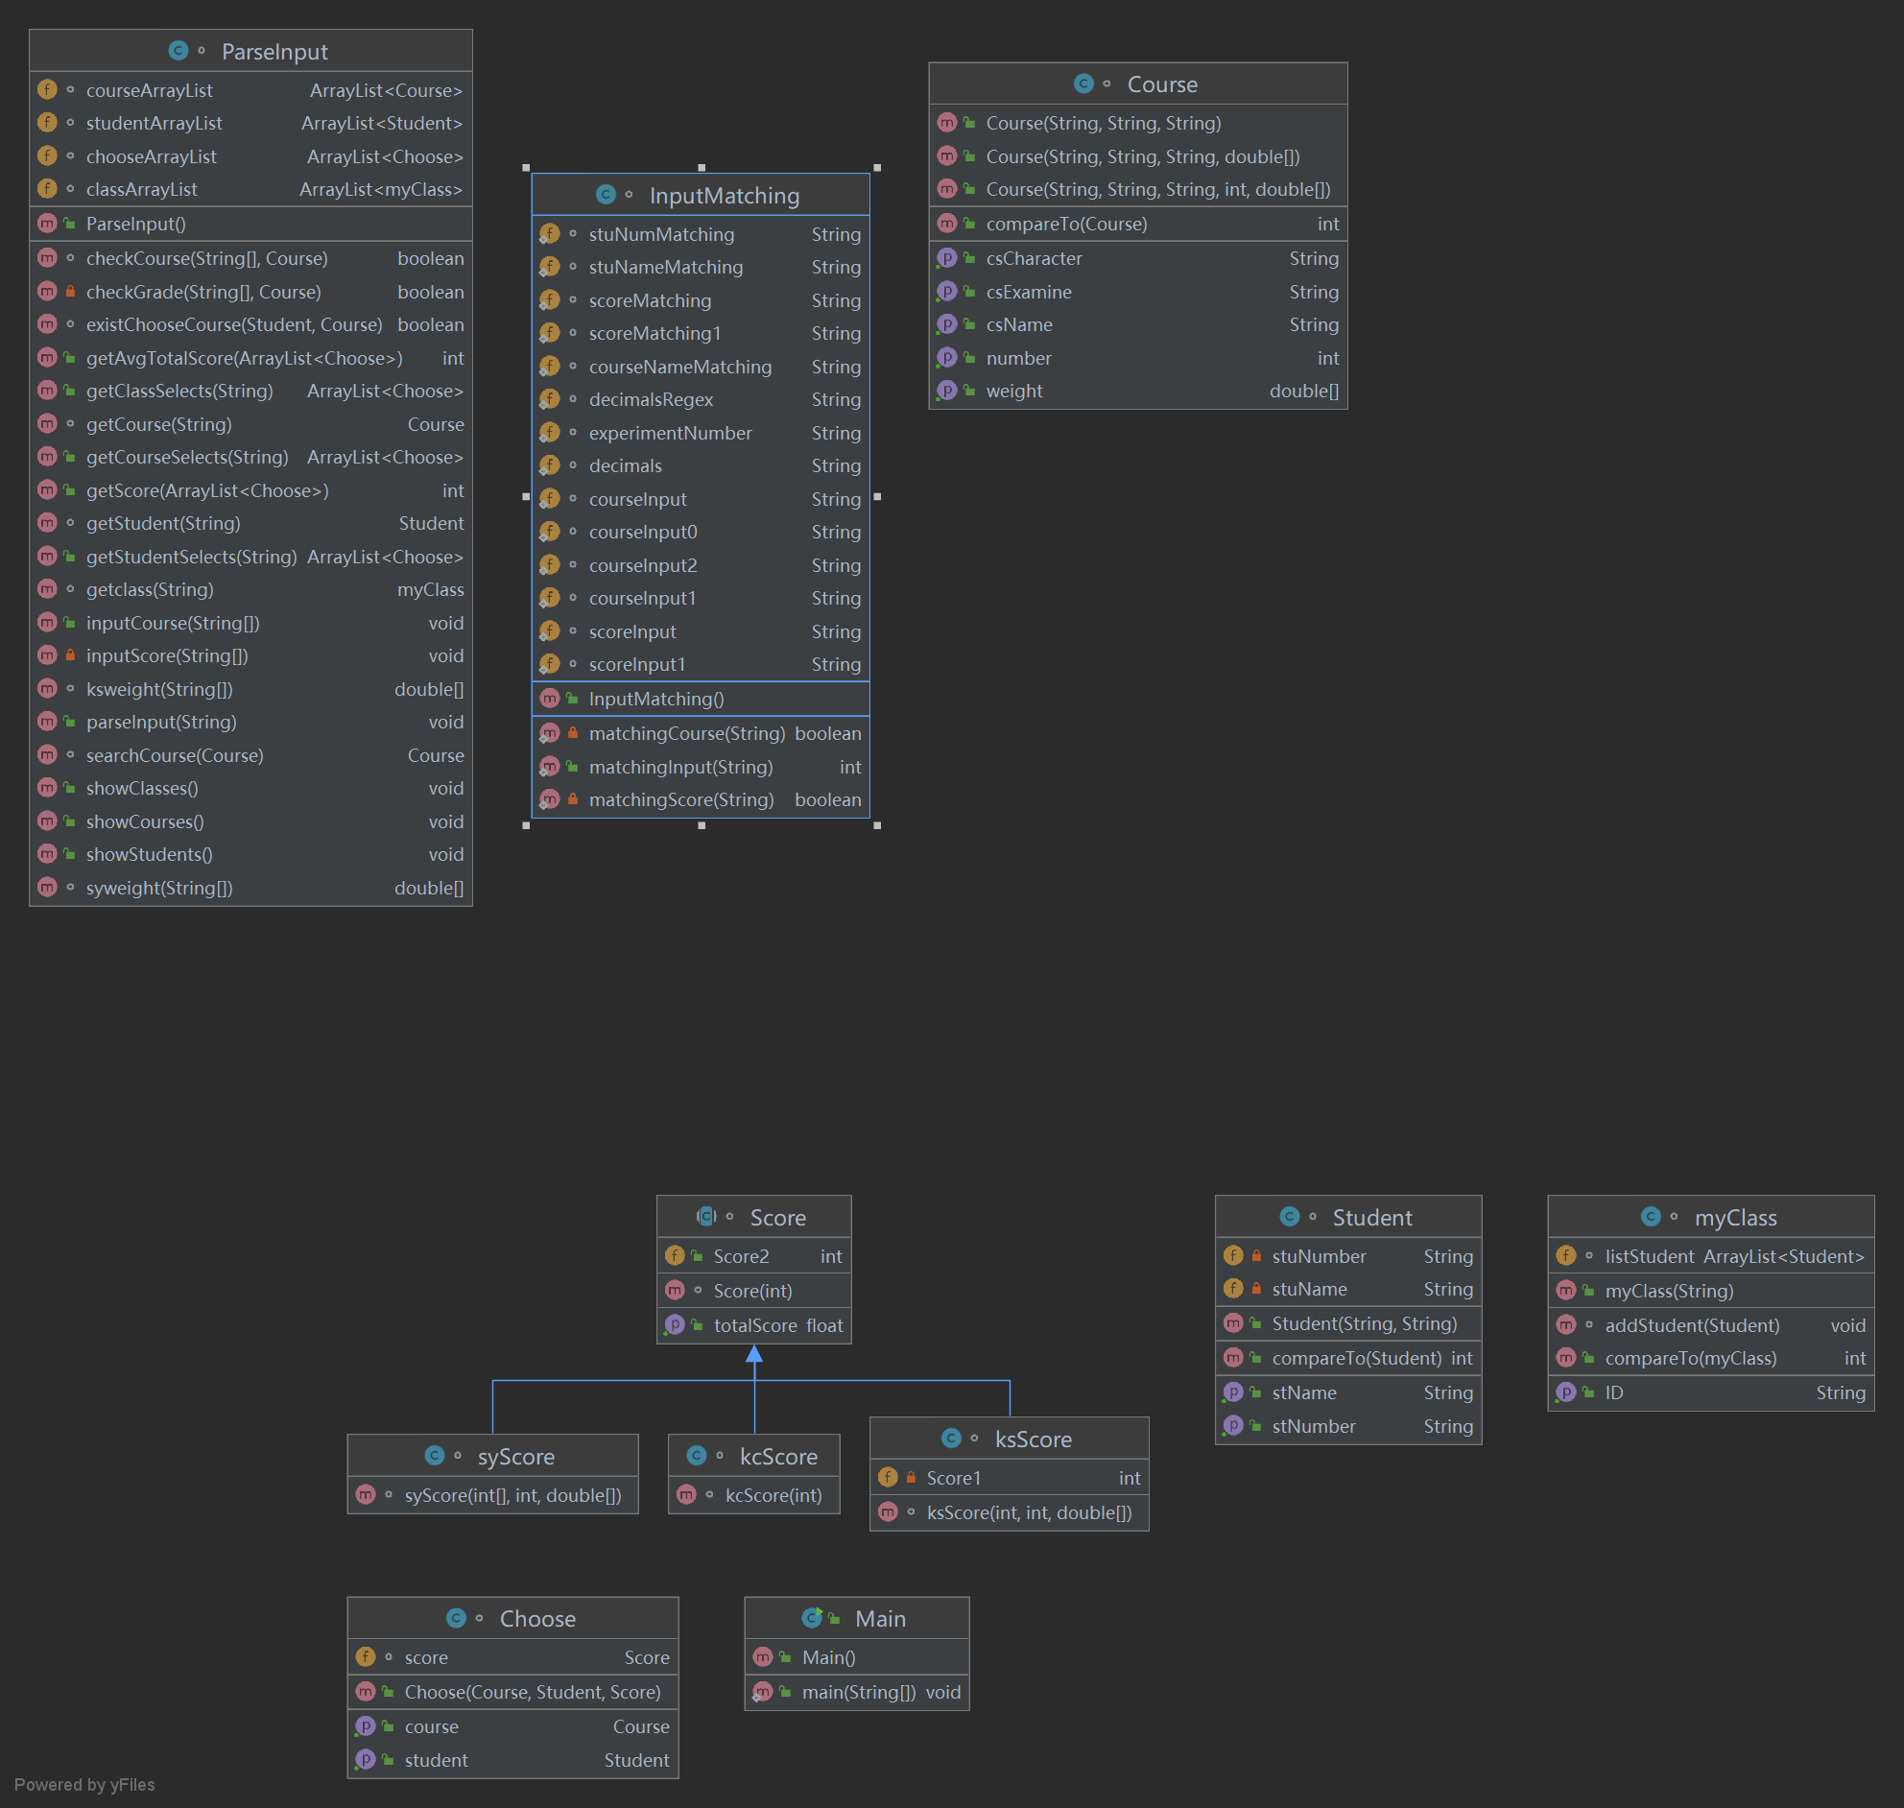
Task: Click the top-left selection handle of InputMatching
Action: [526, 168]
